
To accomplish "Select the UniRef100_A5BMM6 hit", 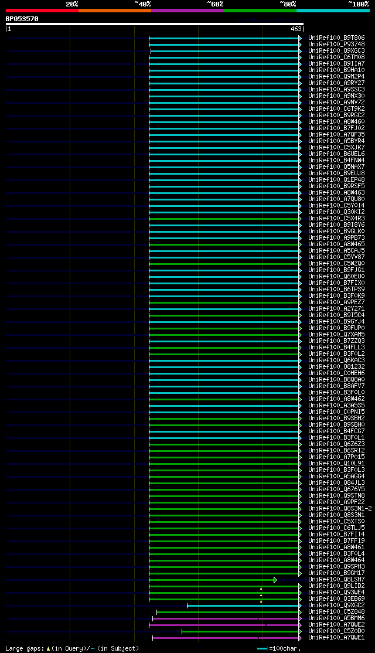I will click(x=336, y=618).
